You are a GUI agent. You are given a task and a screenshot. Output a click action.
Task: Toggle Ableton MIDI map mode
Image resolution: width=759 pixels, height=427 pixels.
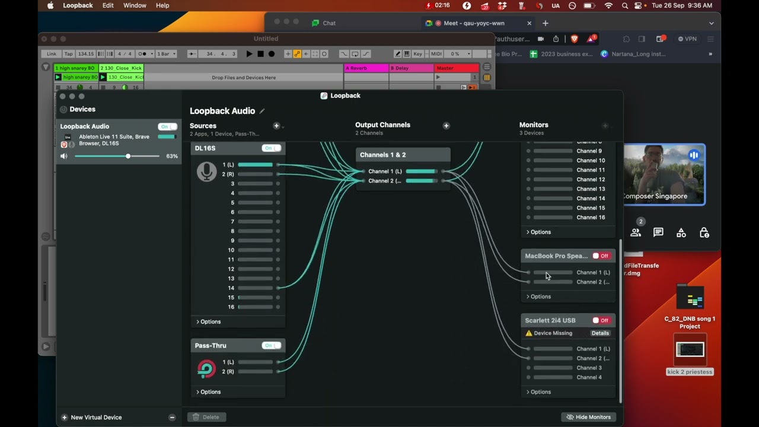(x=436, y=54)
